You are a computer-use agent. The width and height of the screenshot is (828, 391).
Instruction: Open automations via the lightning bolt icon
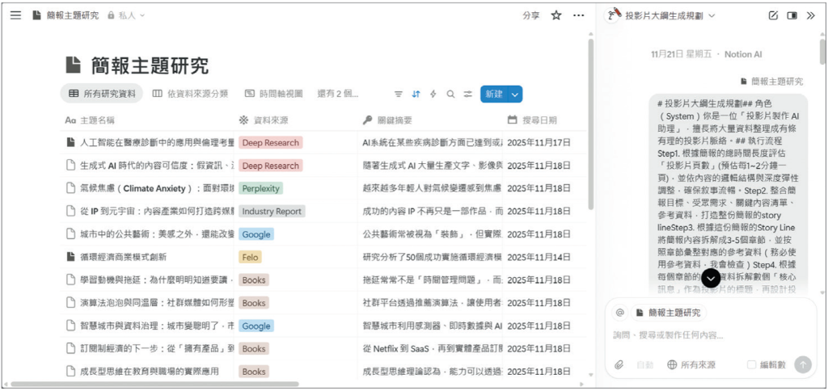coord(433,94)
